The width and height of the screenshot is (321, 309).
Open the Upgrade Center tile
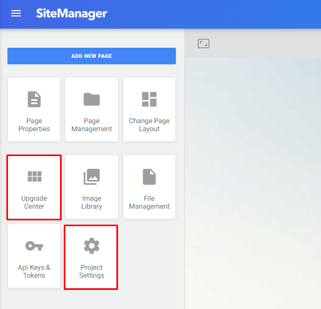(34, 187)
